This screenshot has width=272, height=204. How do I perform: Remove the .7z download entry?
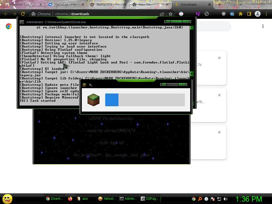(219, 58)
